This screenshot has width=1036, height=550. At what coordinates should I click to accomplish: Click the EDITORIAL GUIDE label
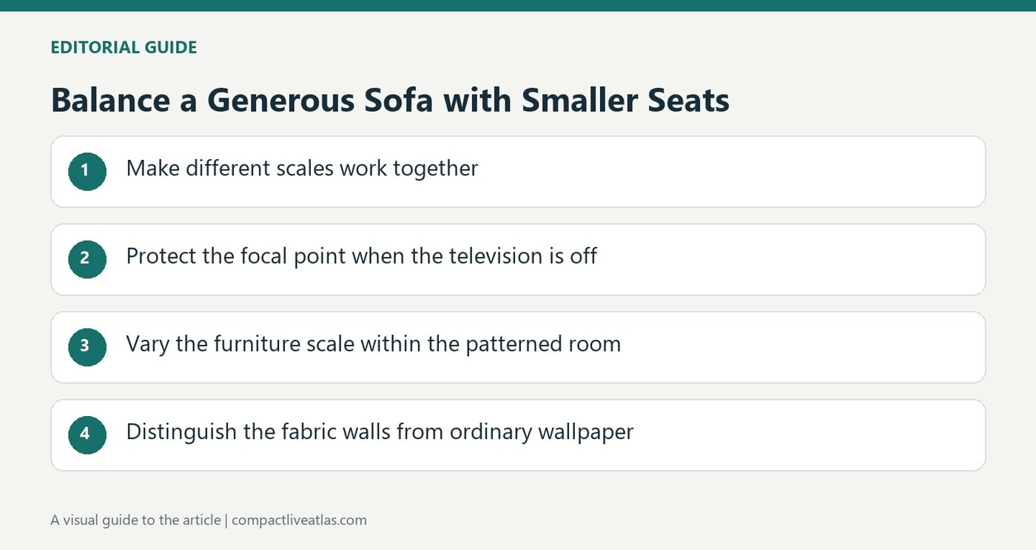(x=124, y=47)
